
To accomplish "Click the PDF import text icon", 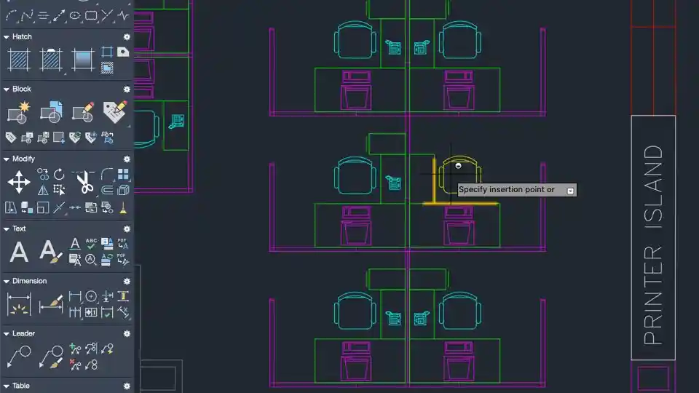I will click(123, 243).
